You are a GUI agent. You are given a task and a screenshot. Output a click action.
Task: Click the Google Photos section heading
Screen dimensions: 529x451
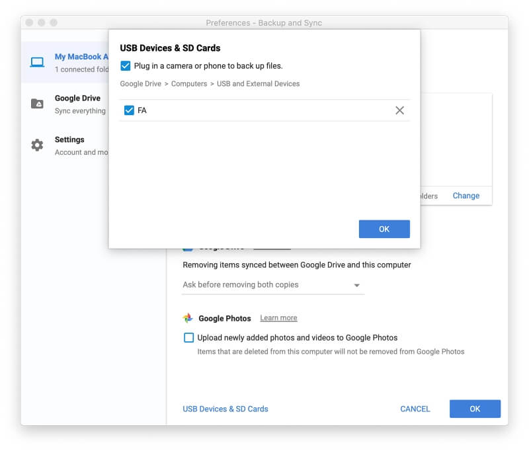pos(225,318)
